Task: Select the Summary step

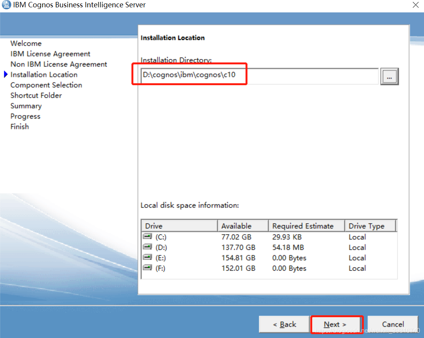Action: tap(26, 106)
